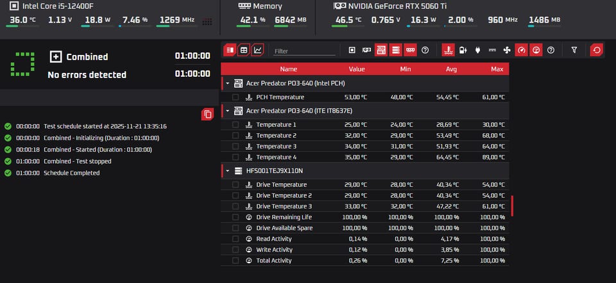Sort the table by the Min column

pyautogui.click(x=406, y=69)
